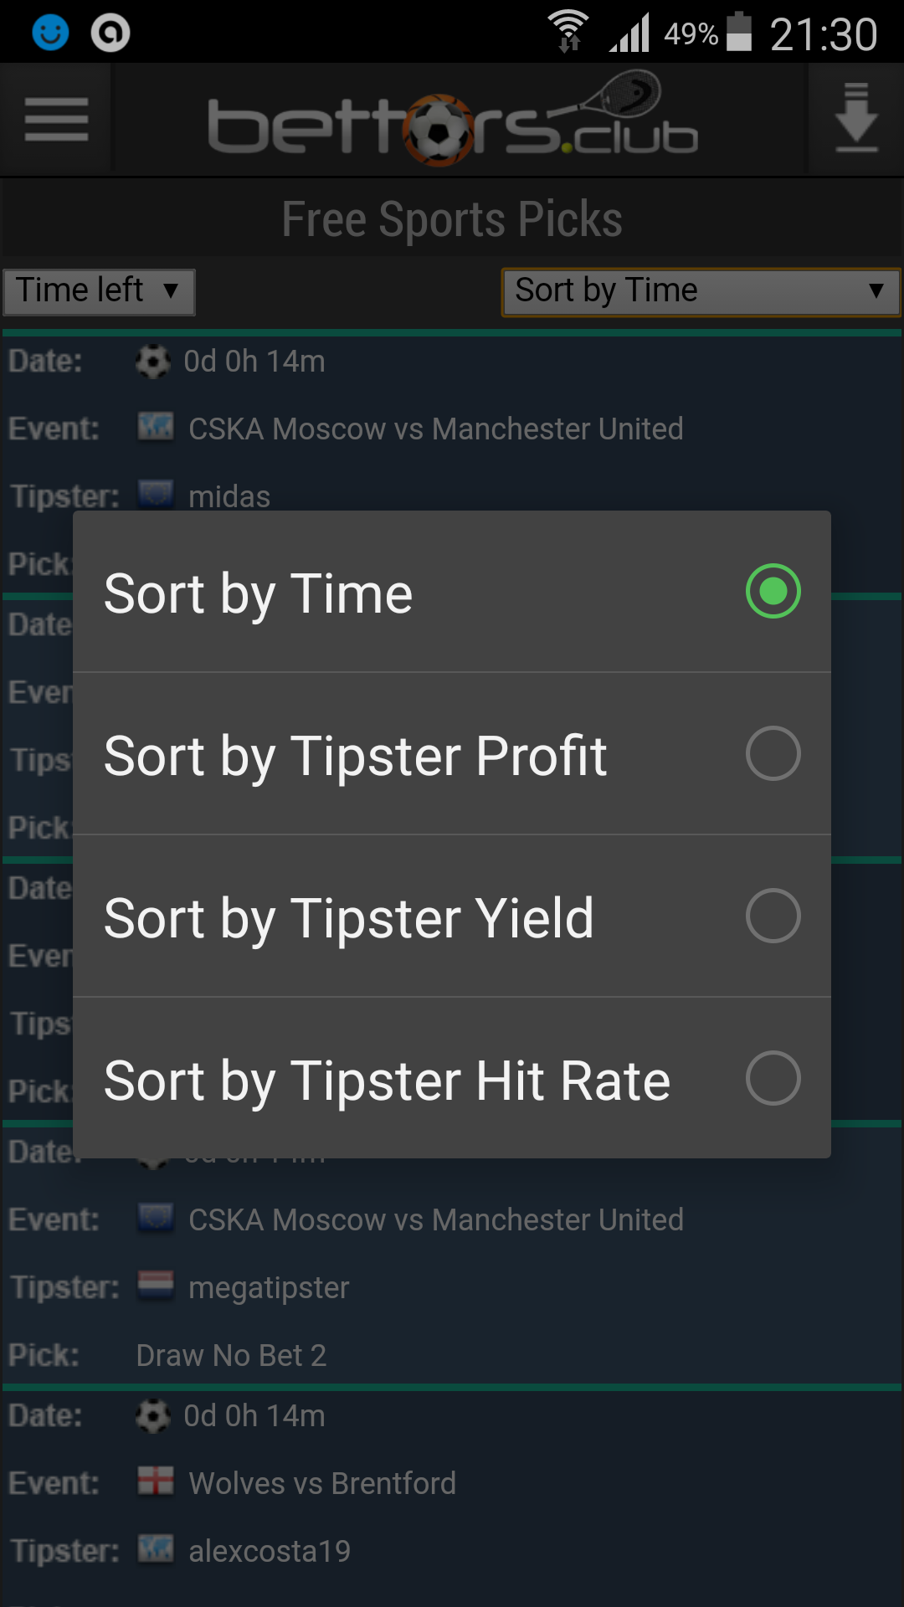Open the Time left dropdown
Screen dimensions: 904x1607
(99, 291)
